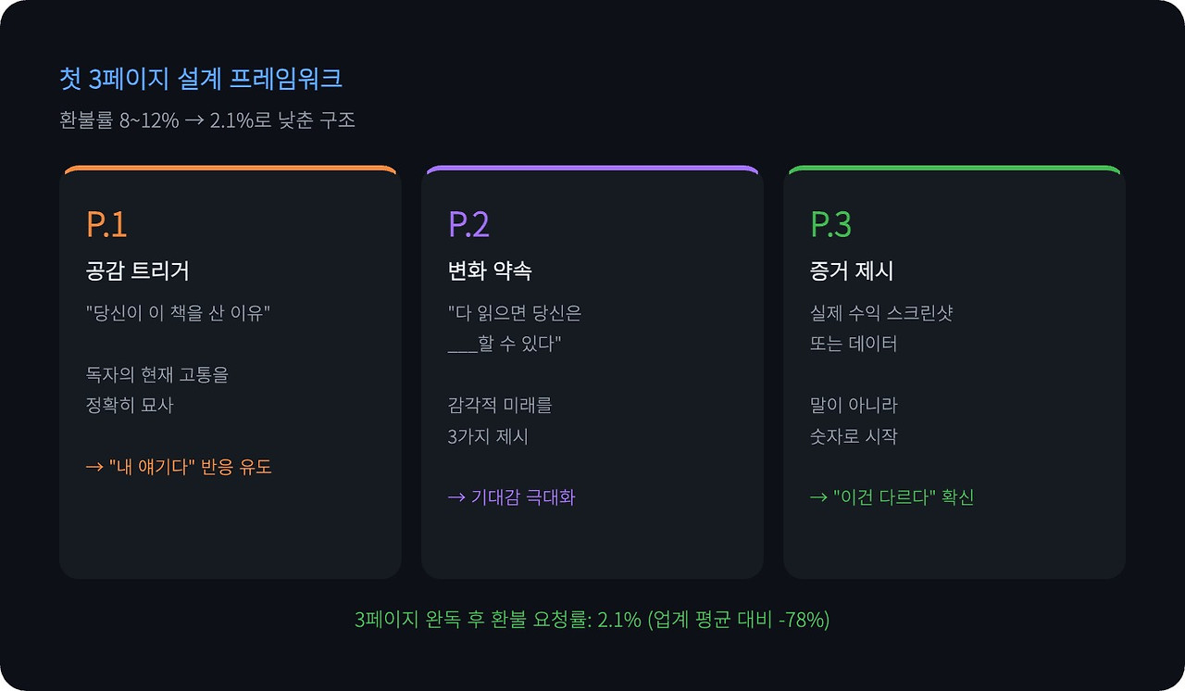Click the orange → "내 얘기다" 반응 유도 line
Screen dimensions: 1185x691
(x=179, y=467)
